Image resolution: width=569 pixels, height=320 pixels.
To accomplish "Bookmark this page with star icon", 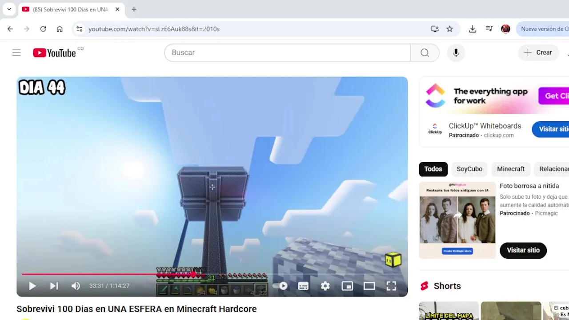I will (450, 29).
